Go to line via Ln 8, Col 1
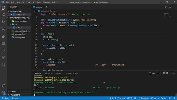Viewport: 177px width, 100px height. click(112, 98)
